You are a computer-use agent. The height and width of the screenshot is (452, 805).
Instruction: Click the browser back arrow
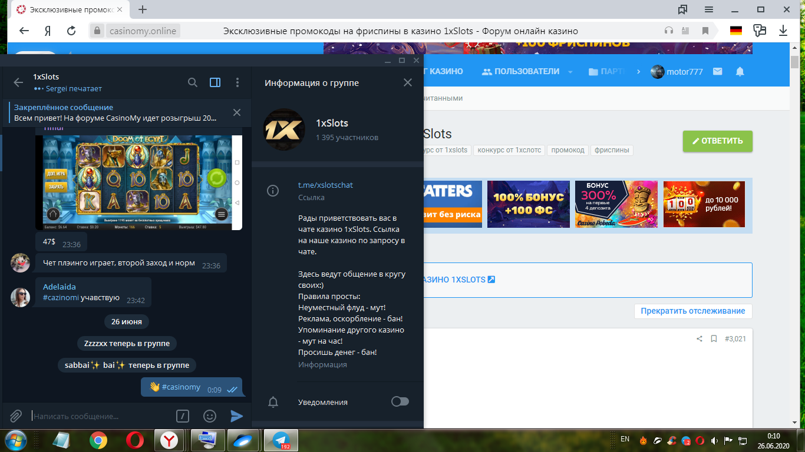click(24, 31)
